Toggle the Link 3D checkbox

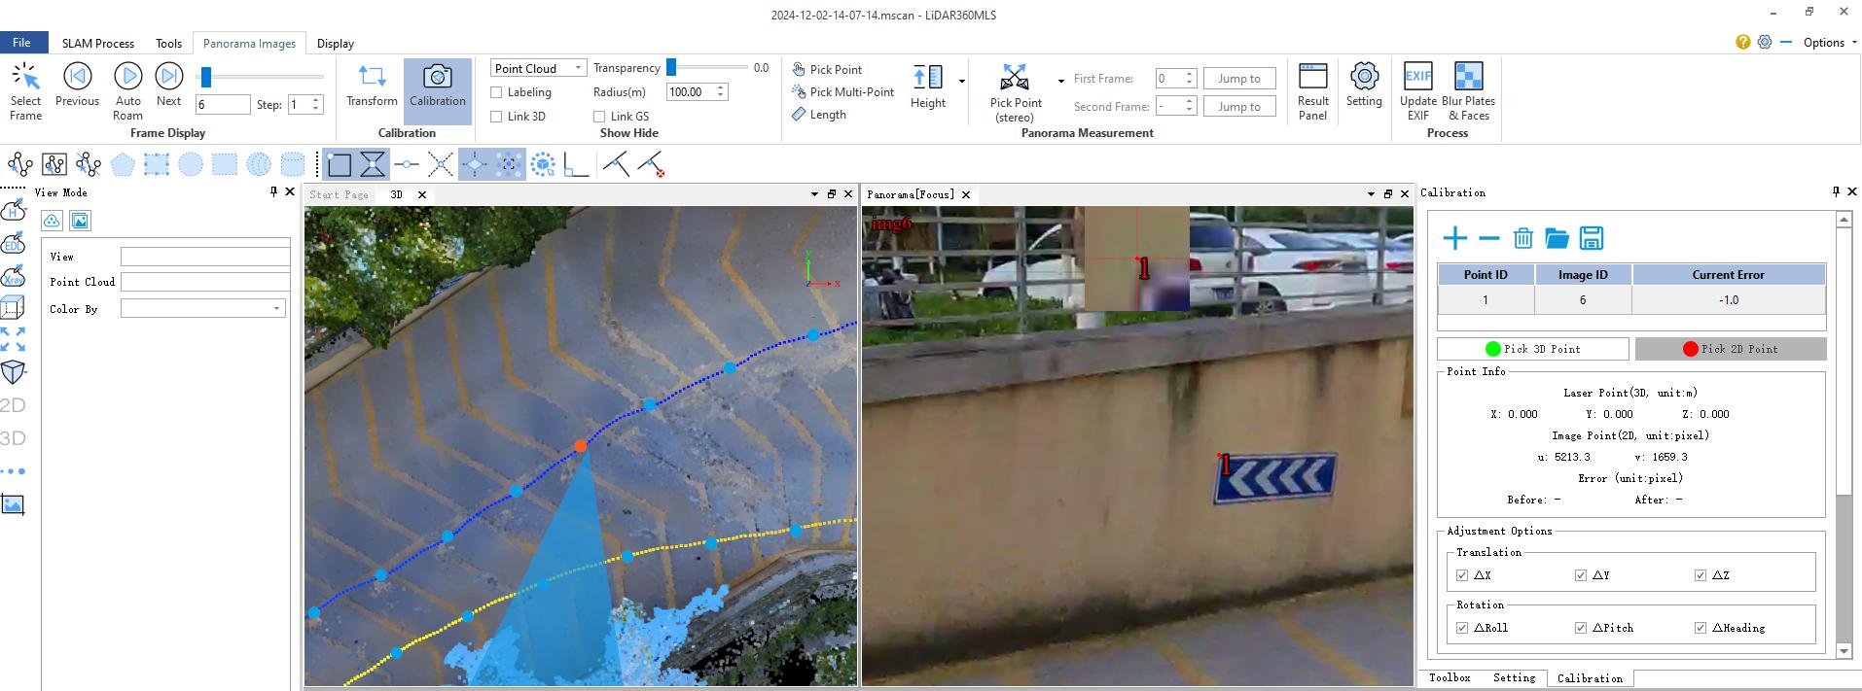(x=497, y=117)
